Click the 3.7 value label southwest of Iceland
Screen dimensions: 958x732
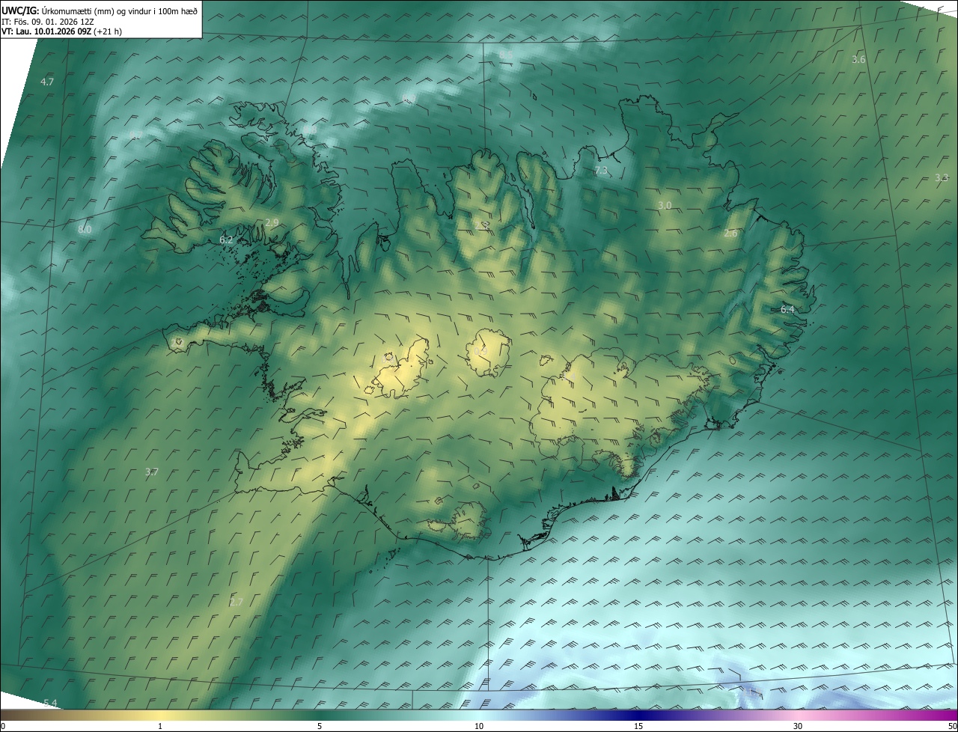tap(151, 472)
